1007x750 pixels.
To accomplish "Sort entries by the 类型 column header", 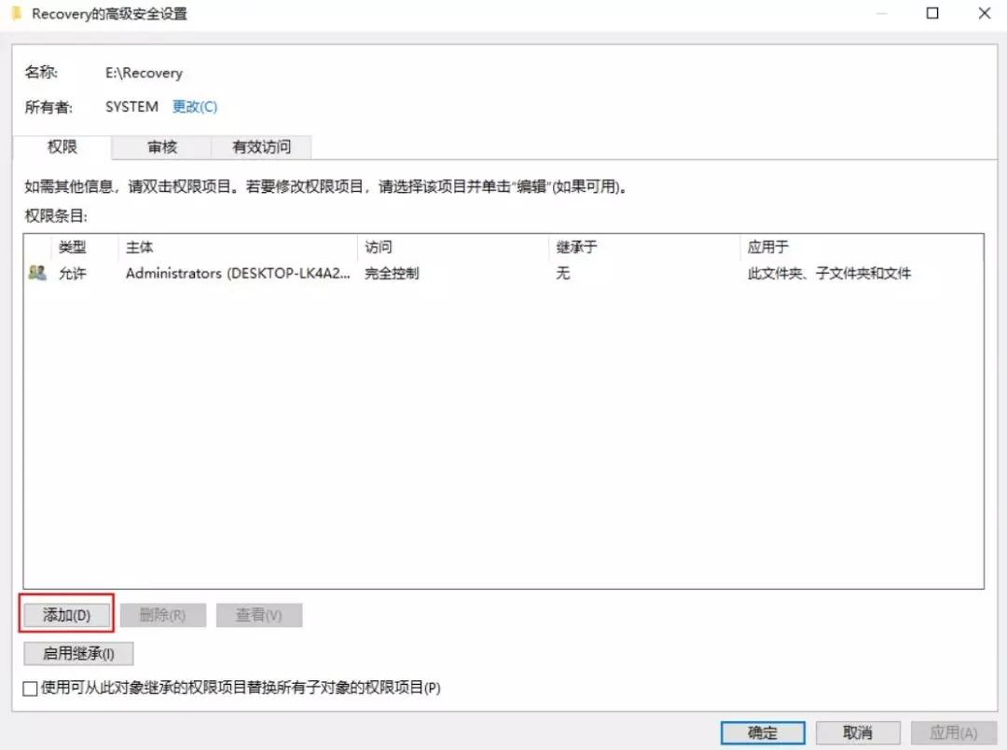I will click(73, 247).
